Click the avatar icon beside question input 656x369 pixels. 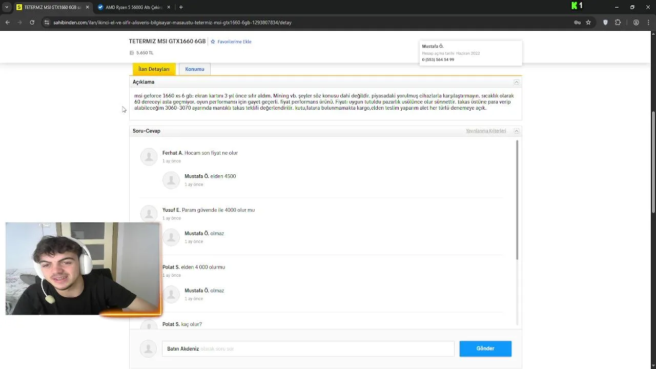[148, 348]
